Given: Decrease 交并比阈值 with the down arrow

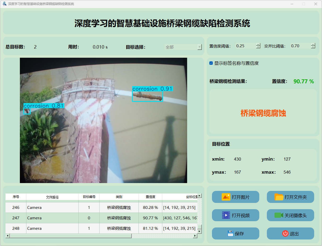Looking at the screenshot, I should [313, 47].
